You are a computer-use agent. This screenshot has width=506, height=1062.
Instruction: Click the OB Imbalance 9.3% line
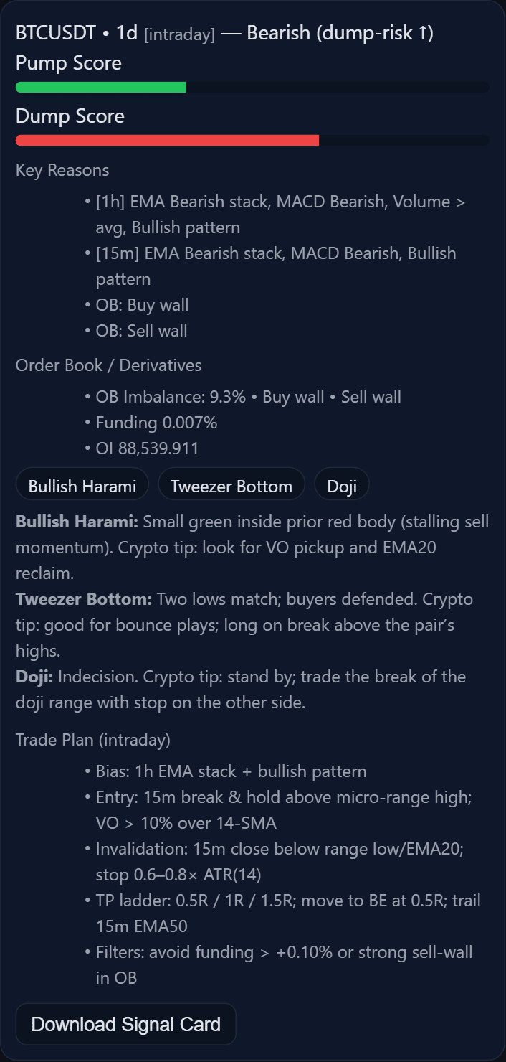(248, 397)
